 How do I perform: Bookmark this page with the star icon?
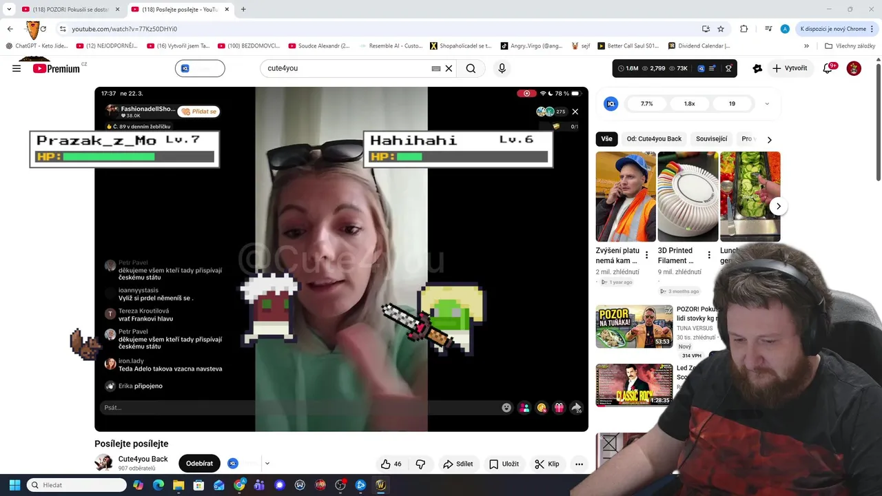tap(721, 29)
